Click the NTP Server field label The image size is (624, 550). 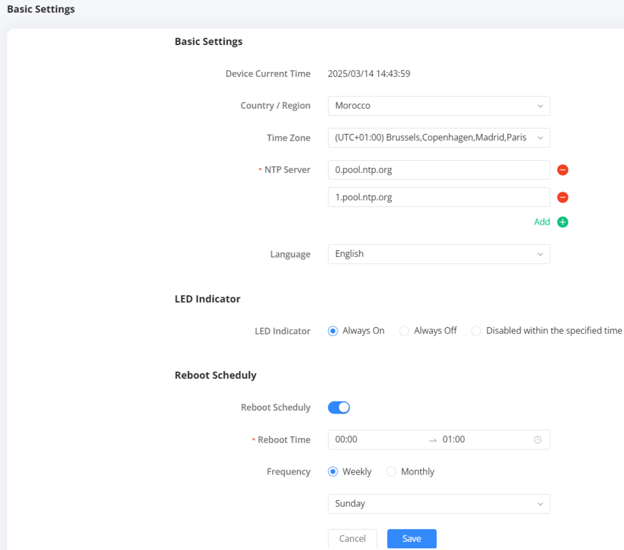(287, 170)
